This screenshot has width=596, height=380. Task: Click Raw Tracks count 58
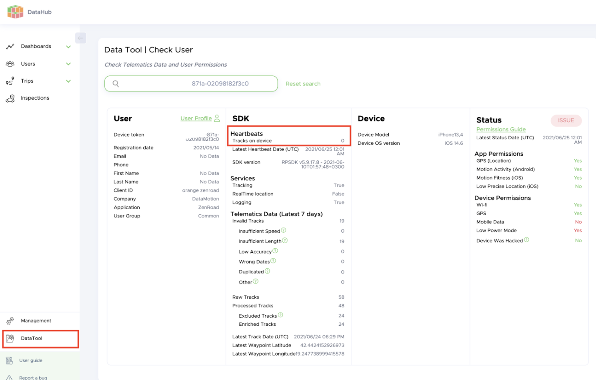click(341, 297)
